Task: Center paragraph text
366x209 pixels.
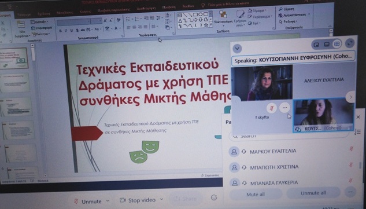Action: (x=134, y=27)
